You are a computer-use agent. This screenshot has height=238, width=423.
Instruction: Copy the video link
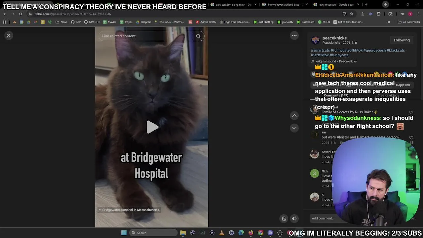pos(403,85)
